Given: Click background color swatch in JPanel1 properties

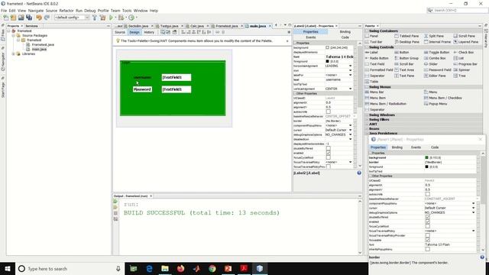Looking at the screenshot, I should click(426, 158).
